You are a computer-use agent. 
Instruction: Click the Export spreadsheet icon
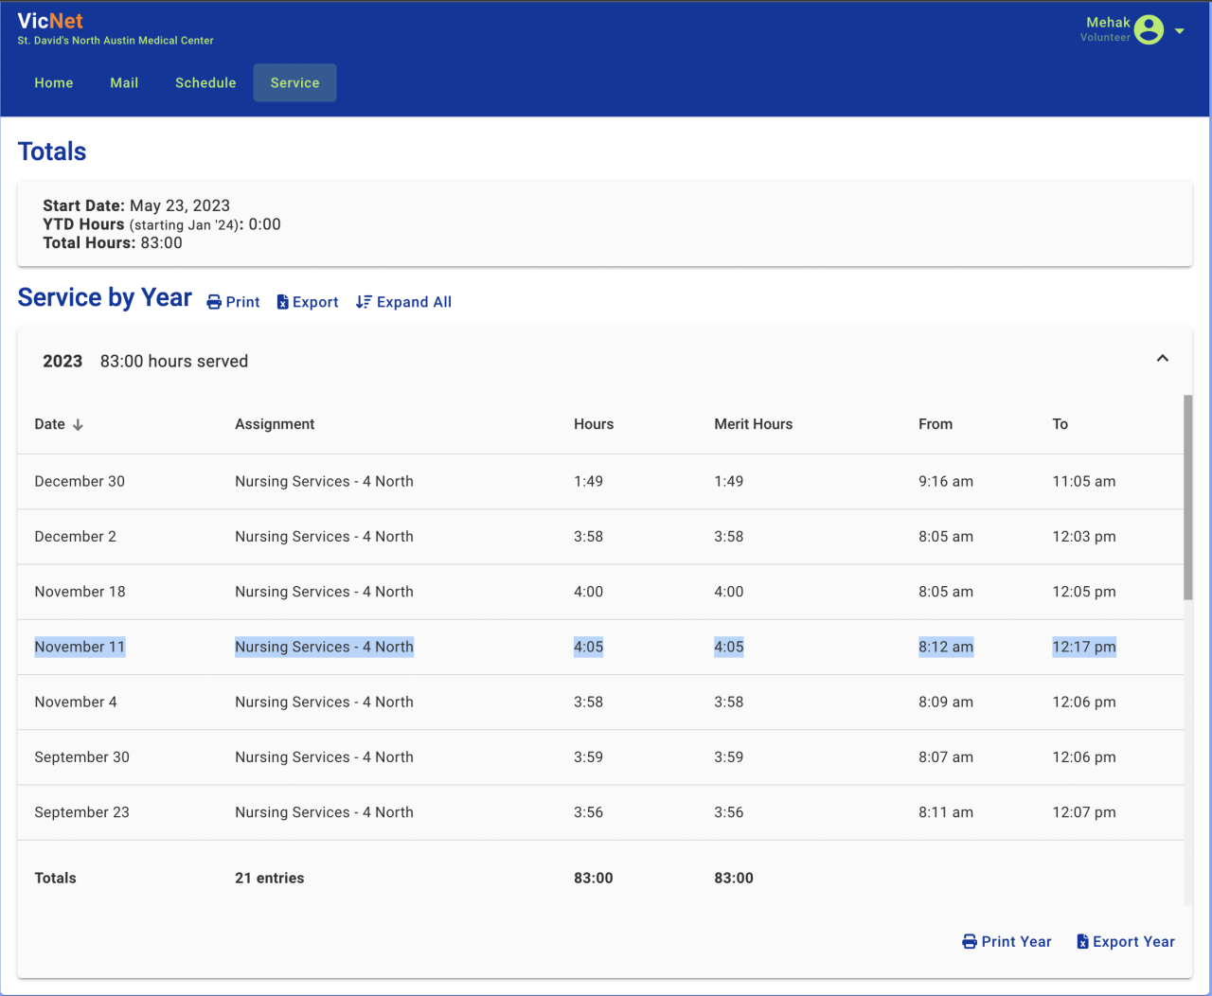[282, 302]
